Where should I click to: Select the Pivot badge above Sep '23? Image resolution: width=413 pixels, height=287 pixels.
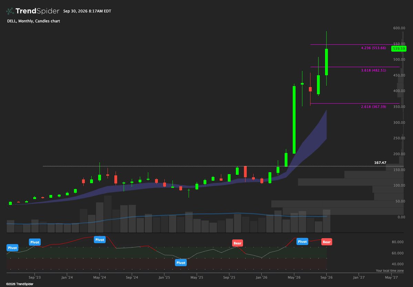[x=35, y=242]
